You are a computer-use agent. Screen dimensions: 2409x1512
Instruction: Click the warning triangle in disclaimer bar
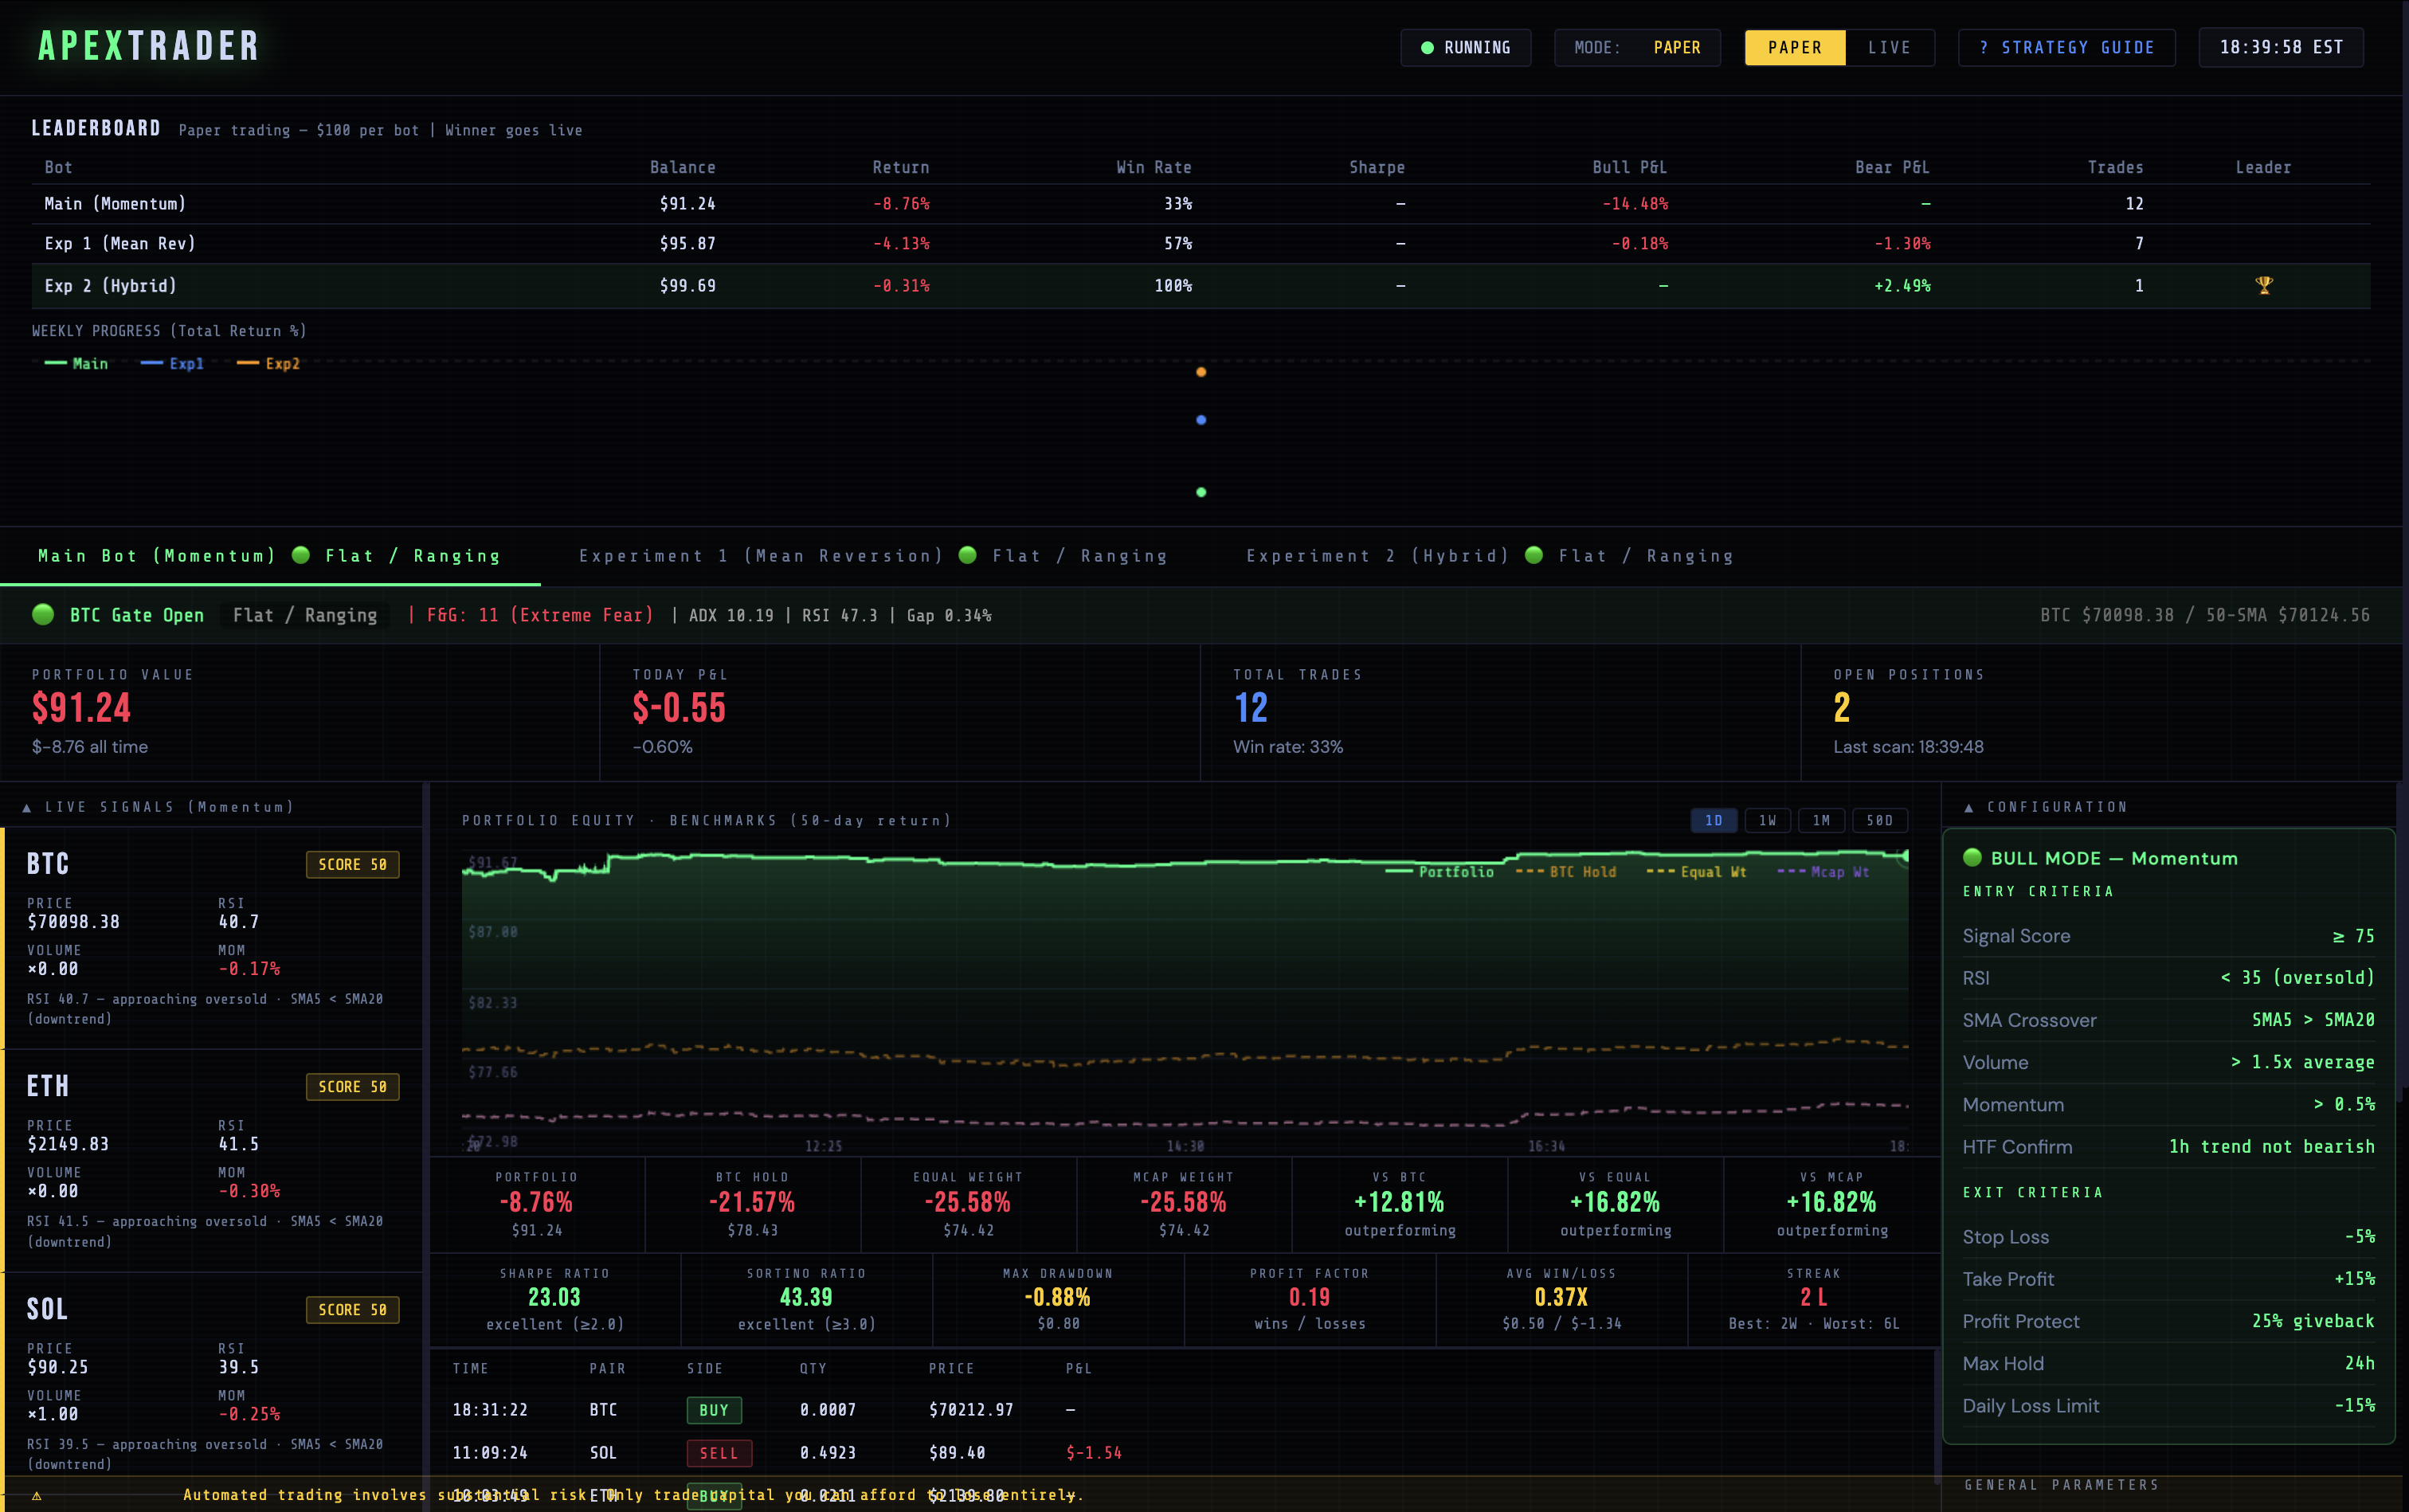[37, 1496]
